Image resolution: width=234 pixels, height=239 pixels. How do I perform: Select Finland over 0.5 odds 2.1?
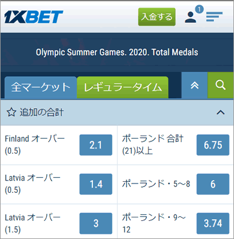pyautogui.click(x=96, y=145)
